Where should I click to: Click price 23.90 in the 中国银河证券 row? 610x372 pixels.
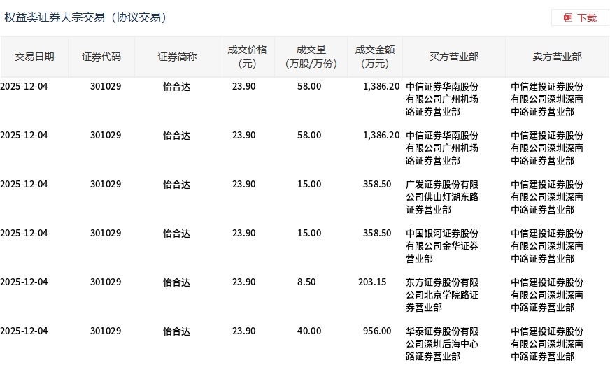[x=244, y=233]
